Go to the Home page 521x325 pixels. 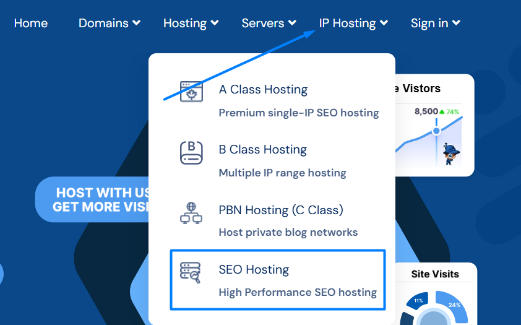[31, 23]
